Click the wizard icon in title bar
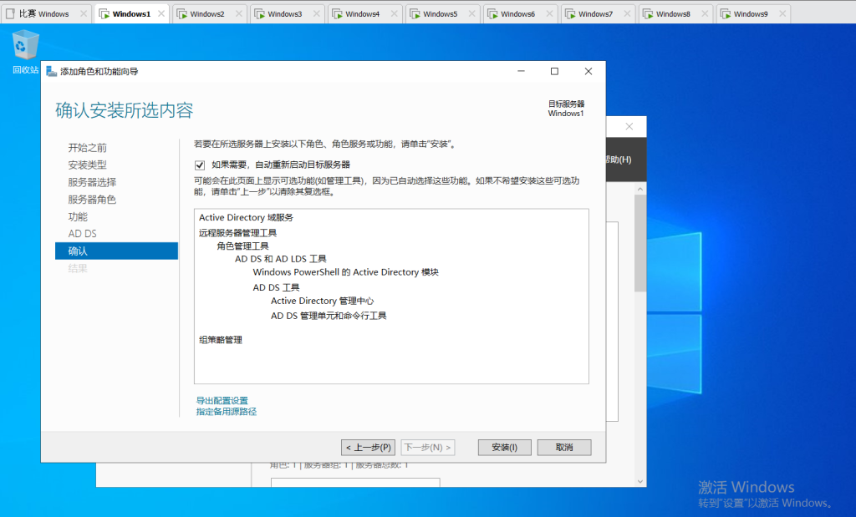Viewport: 856px width, 517px height. pyautogui.click(x=52, y=72)
